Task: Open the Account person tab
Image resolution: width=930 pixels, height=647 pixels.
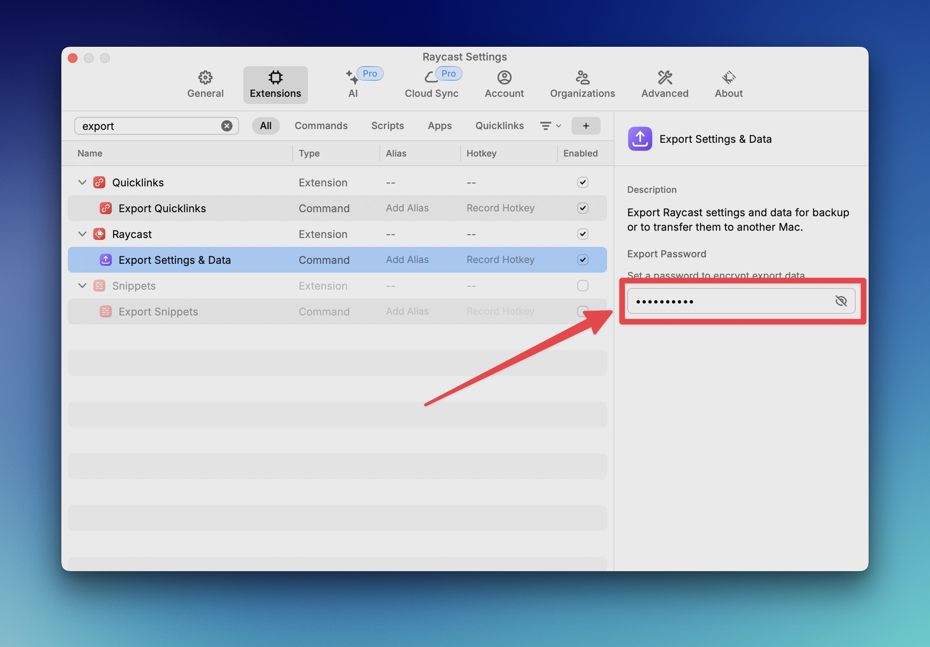Action: [x=504, y=84]
